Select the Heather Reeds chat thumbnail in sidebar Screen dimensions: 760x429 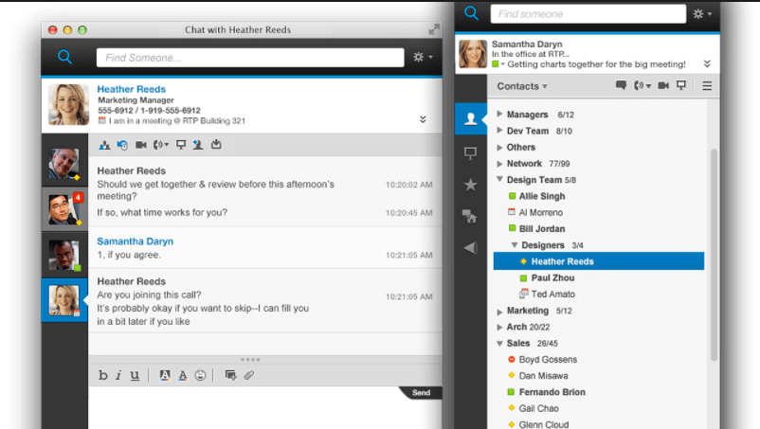click(64, 300)
